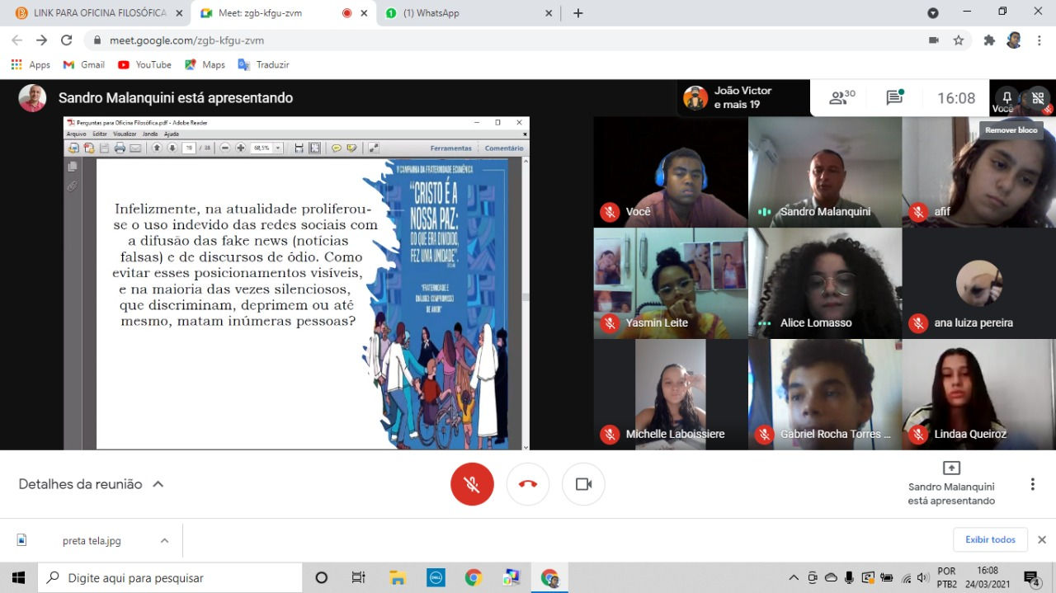The width and height of the screenshot is (1056, 593).
Task: Select the Alice Lomasso video tile
Action: click(824, 283)
